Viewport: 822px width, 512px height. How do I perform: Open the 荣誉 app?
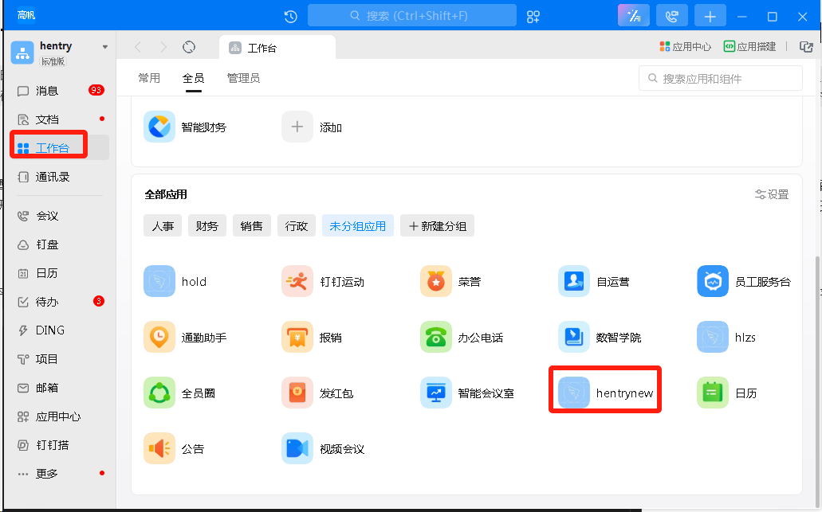pos(435,282)
